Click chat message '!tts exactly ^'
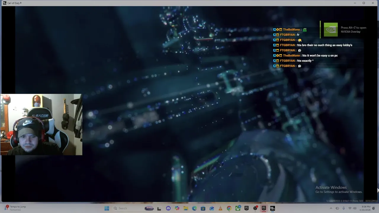Viewport: 379px width, 213px height. tap(305, 61)
